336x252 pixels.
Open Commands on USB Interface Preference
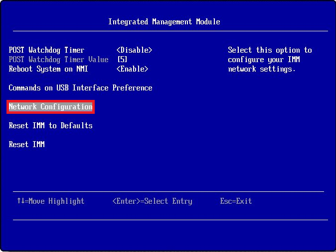tap(81, 87)
